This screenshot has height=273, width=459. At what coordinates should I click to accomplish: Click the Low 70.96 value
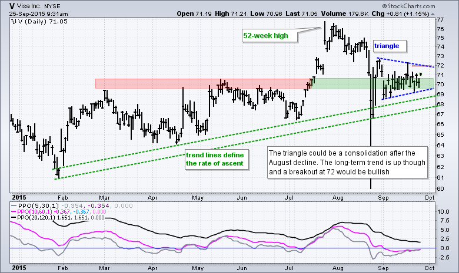(x=266, y=14)
